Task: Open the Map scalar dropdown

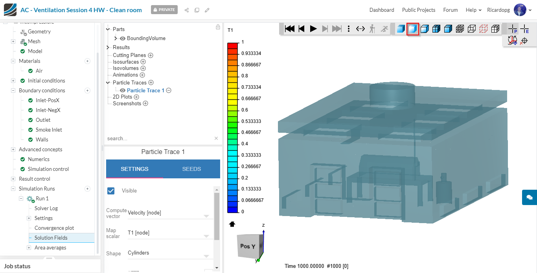Action: click(x=170, y=233)
